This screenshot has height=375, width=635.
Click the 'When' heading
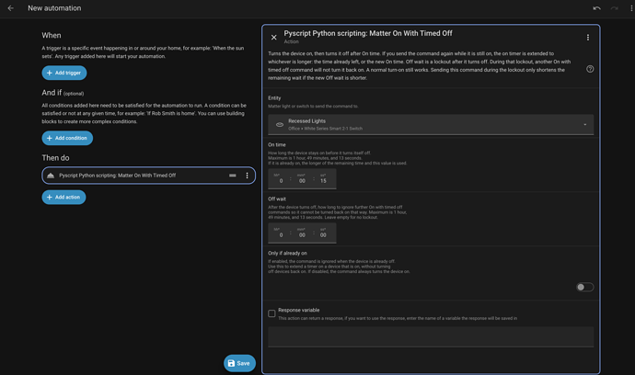[52, 36]
